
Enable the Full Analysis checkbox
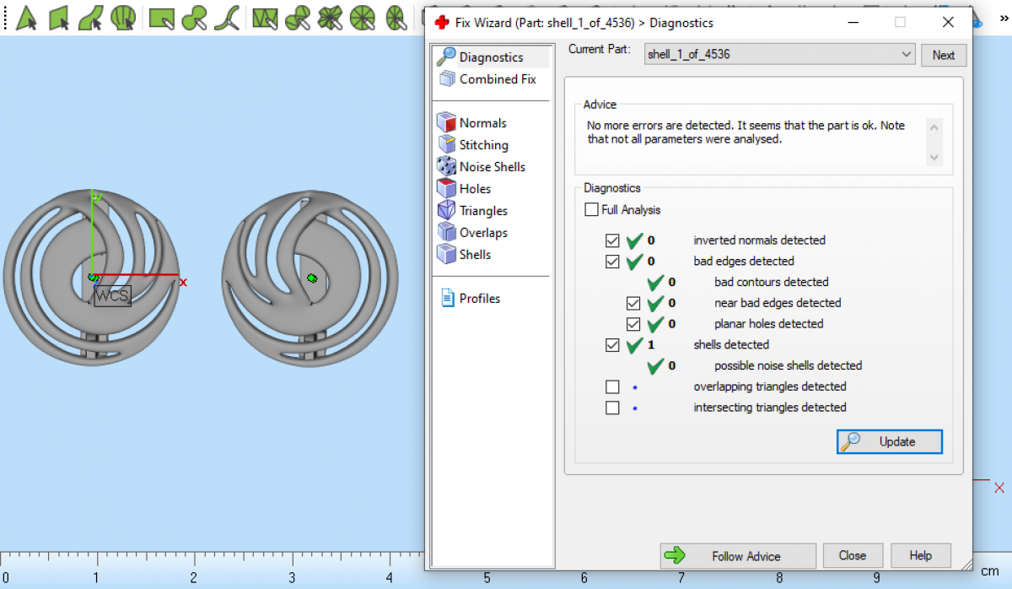592,210
